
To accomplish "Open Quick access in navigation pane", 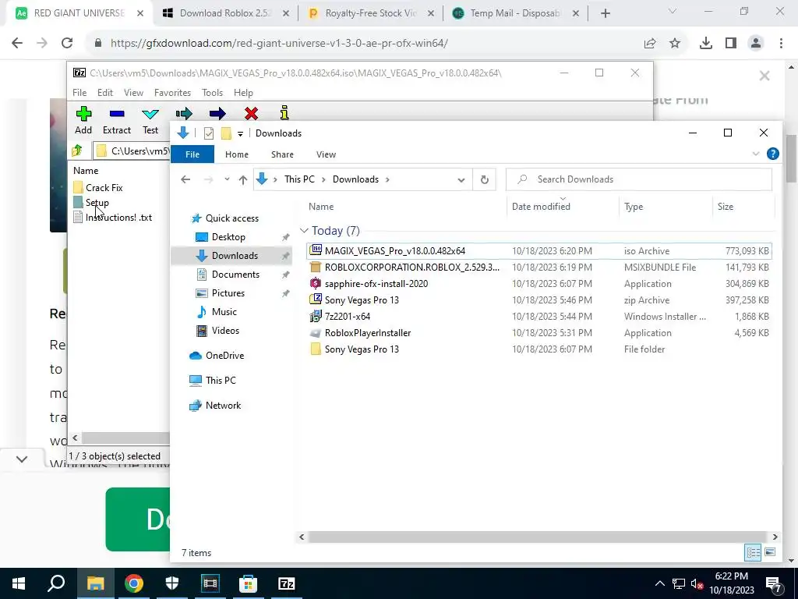I will pyautogui.click(x=231, y=218).
